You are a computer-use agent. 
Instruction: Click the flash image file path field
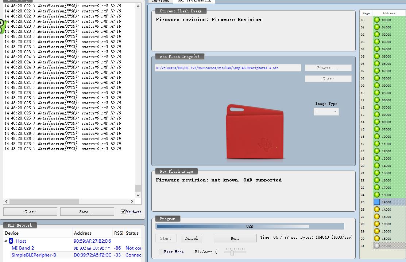click(228, 68)
